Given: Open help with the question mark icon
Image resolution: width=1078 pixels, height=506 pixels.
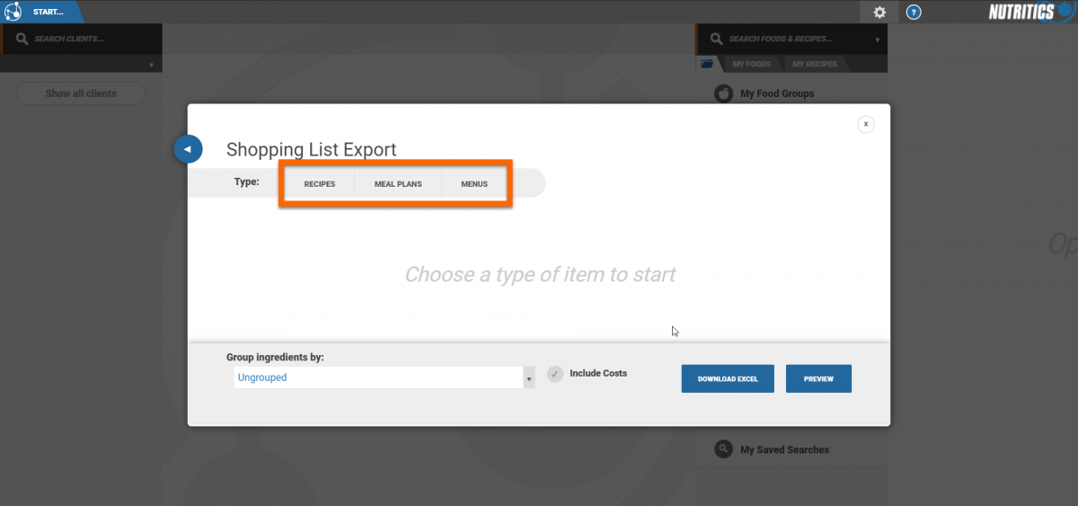Looking at the screenshot, I should (913, 13).
